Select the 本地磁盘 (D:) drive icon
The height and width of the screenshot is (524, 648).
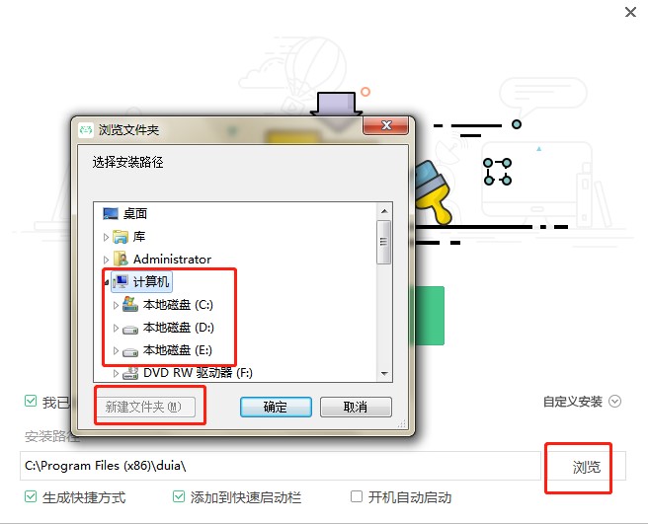[x=130, y=329]
